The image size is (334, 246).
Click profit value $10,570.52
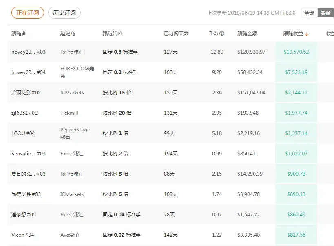tap(296, 52)
